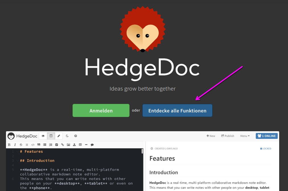Collapse the '# Features' fold arrow on line 1
The width and height of the screenshot is (288, 191).
(18, 151)
